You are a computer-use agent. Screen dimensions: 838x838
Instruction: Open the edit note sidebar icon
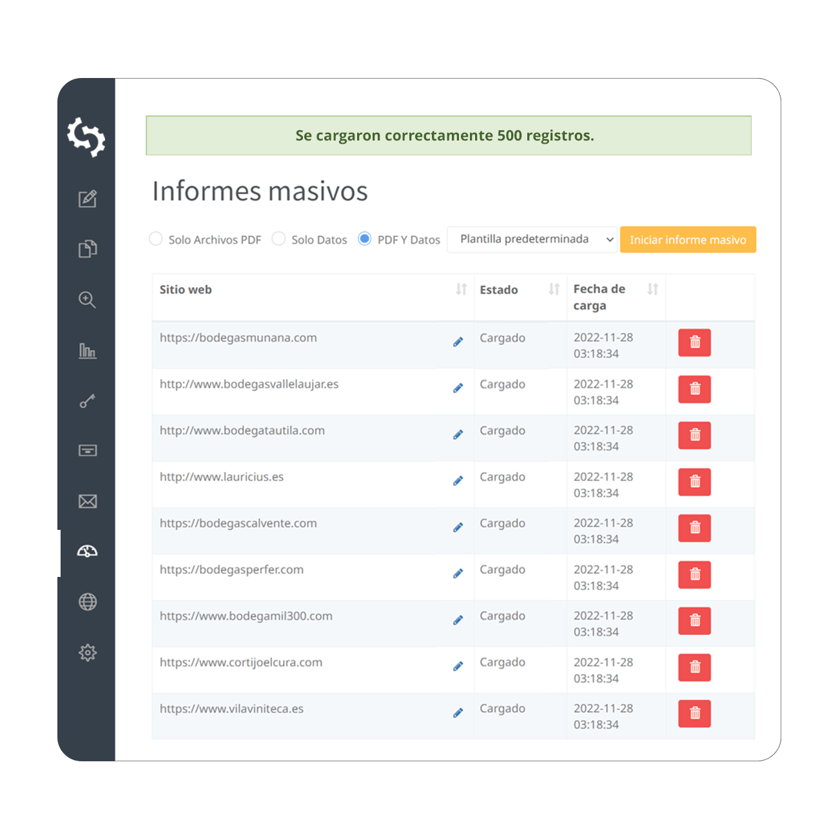[x=88, y=199]
